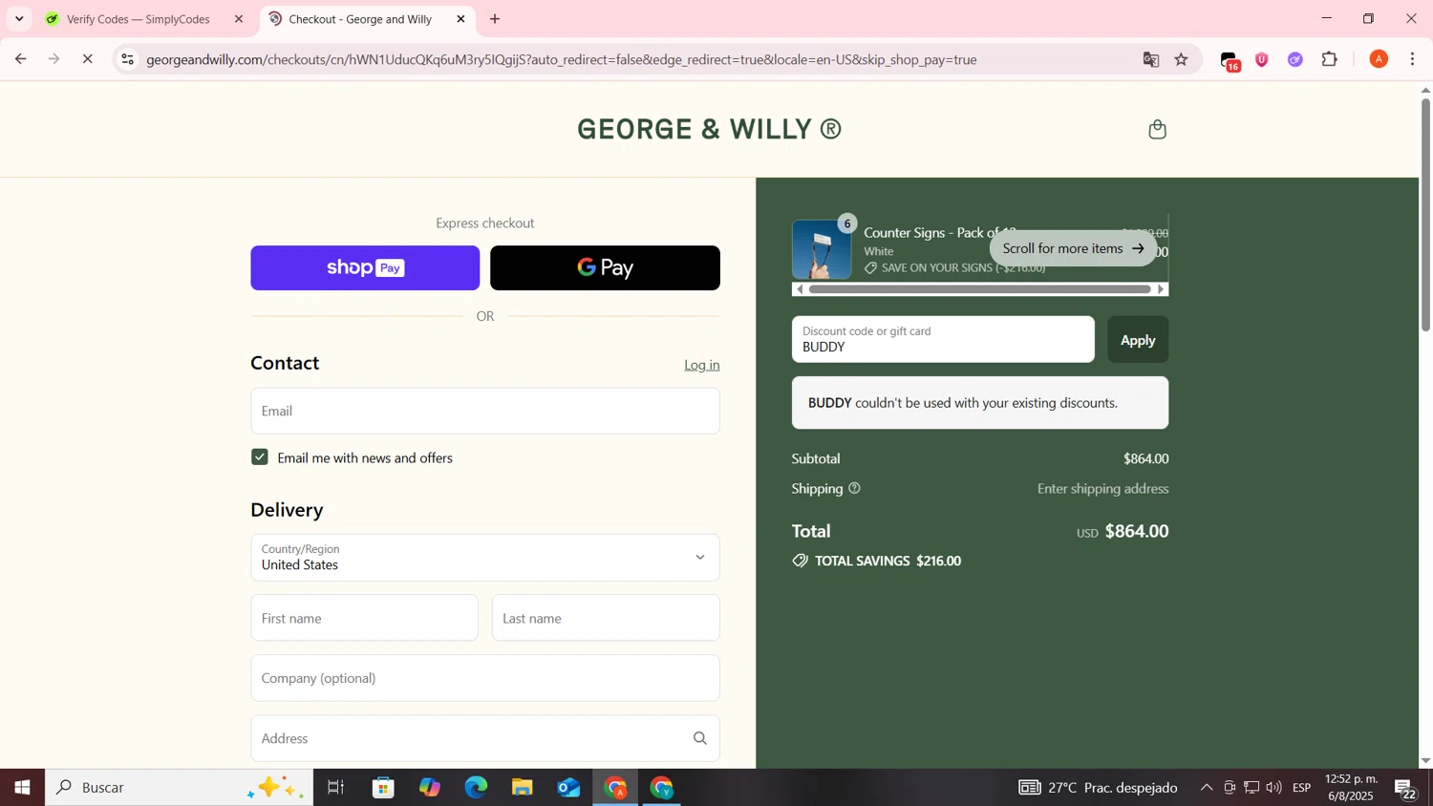
Task: Pay with the Google Pay button
Action: (x=605, y=267)
